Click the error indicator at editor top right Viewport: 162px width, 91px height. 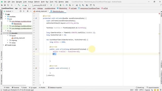pos(159,14)
